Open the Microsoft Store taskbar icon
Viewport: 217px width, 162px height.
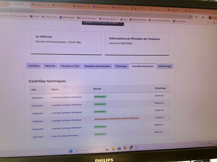point(119,148)
